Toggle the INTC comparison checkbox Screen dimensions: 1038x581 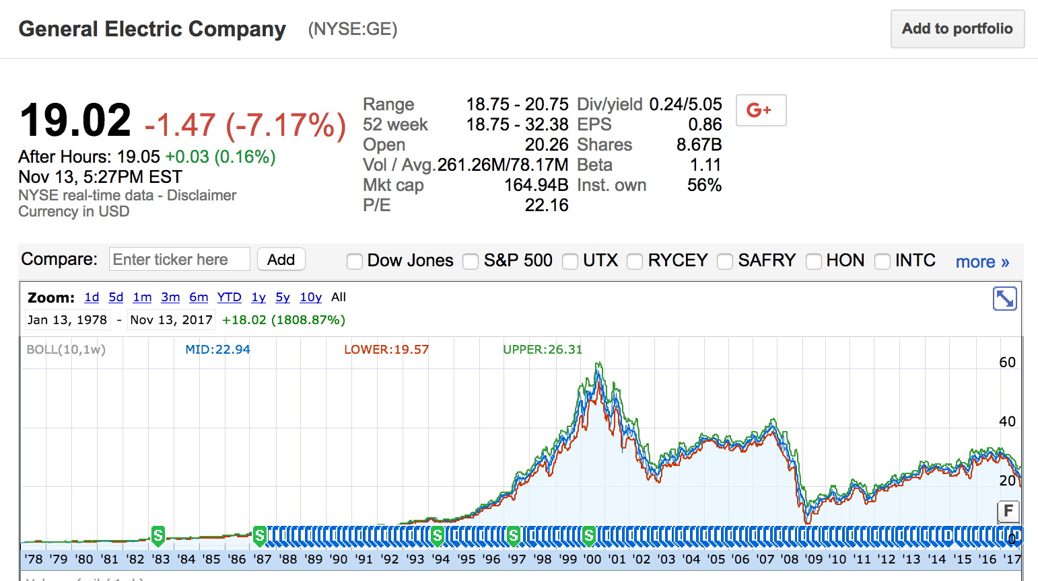pos(883,261)
